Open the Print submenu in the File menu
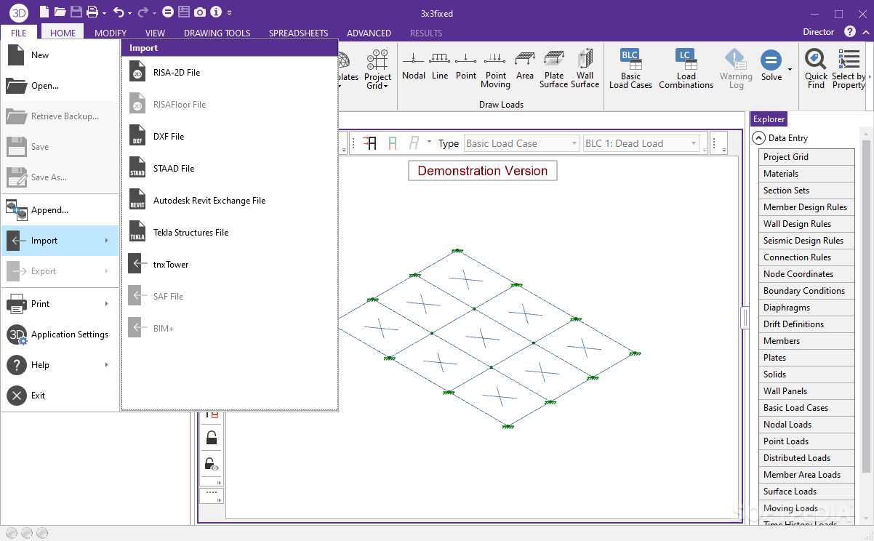Image resolution: width=874 pixels, height=541 pixels. pos(60,304)
